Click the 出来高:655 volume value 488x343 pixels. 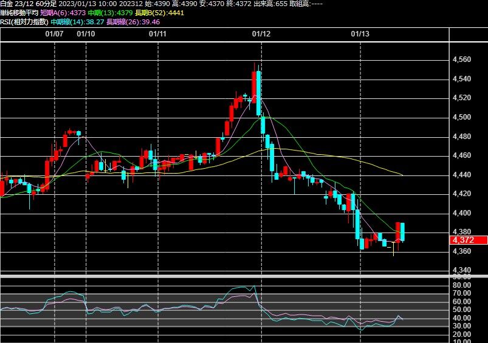pyautogui.click(x=270, y=4)
